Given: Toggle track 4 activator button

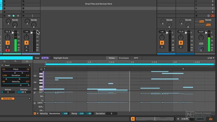Looking at the screenshot, I should [x=26, y=43].
